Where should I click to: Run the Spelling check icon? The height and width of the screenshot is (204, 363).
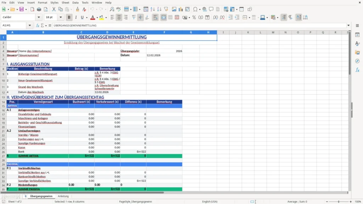[x=118, y=9]
